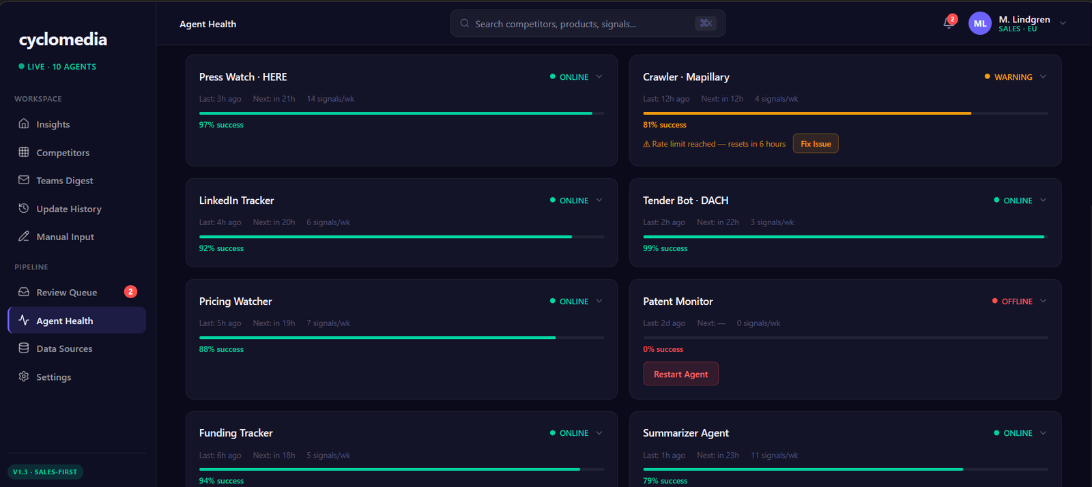Click the Funding Tracker card title
Screen dimensions: 1092x487
[235, 433]
